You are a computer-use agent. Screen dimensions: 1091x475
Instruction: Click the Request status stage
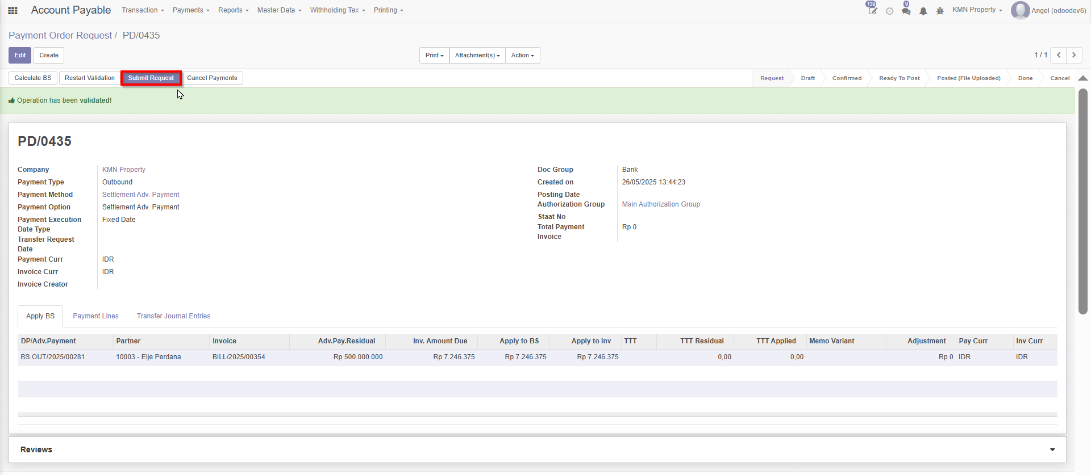click(x=772, y=78)
